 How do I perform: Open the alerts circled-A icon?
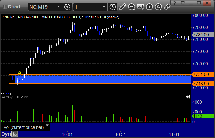tap(158, 7)
